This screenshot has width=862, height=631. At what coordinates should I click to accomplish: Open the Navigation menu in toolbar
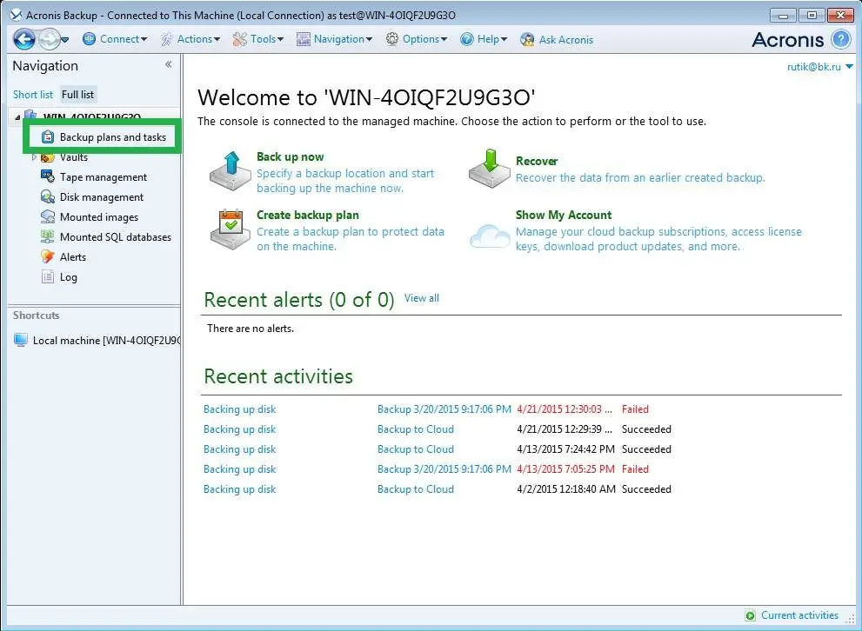pos(334,39)
